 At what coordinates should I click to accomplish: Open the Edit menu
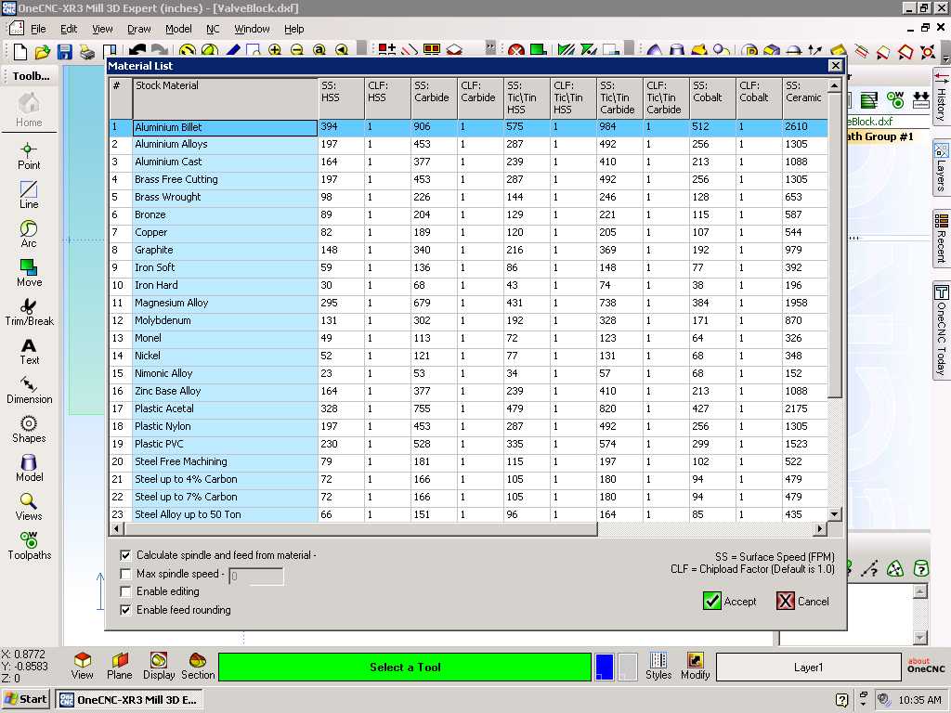coord(69,29)
